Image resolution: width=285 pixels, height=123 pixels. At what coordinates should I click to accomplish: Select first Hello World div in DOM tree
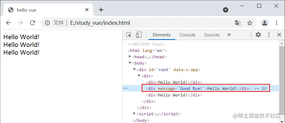coord(174,82)
